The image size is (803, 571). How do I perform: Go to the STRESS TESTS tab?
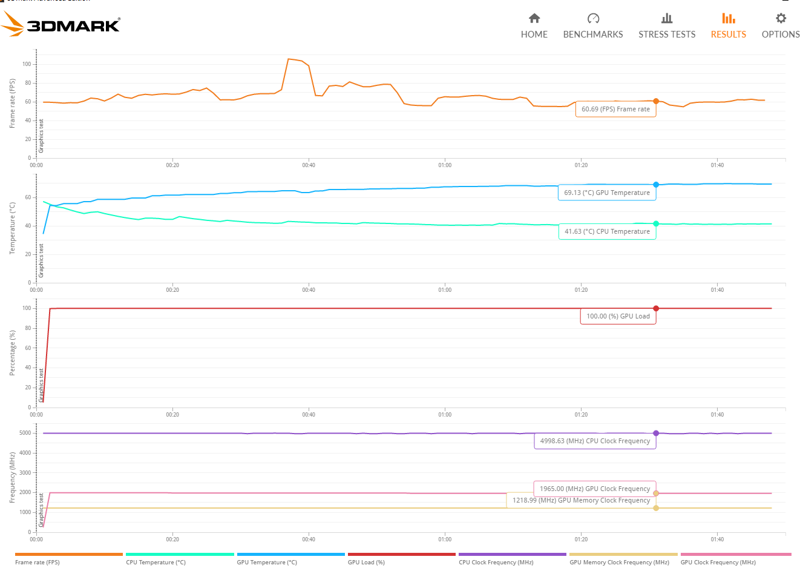[667, 35]
